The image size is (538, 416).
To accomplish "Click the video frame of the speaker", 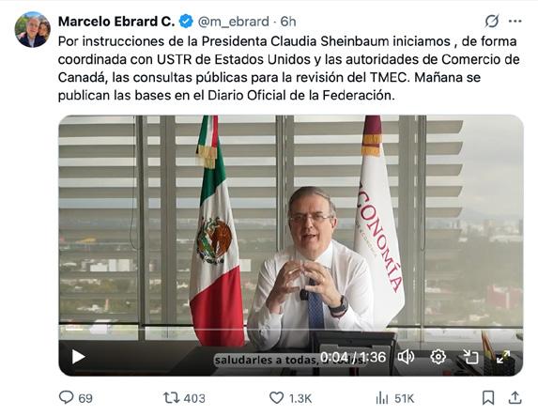I will point(291,226).
